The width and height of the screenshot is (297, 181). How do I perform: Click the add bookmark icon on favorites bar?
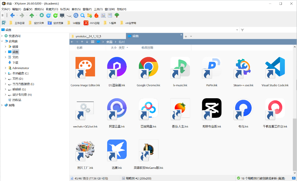[x=4, y=23]
